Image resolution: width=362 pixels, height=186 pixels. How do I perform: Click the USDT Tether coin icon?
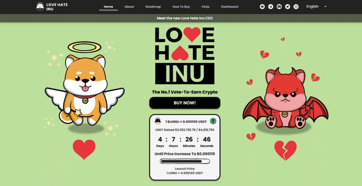pyautogui.click(x=213, y=121)
